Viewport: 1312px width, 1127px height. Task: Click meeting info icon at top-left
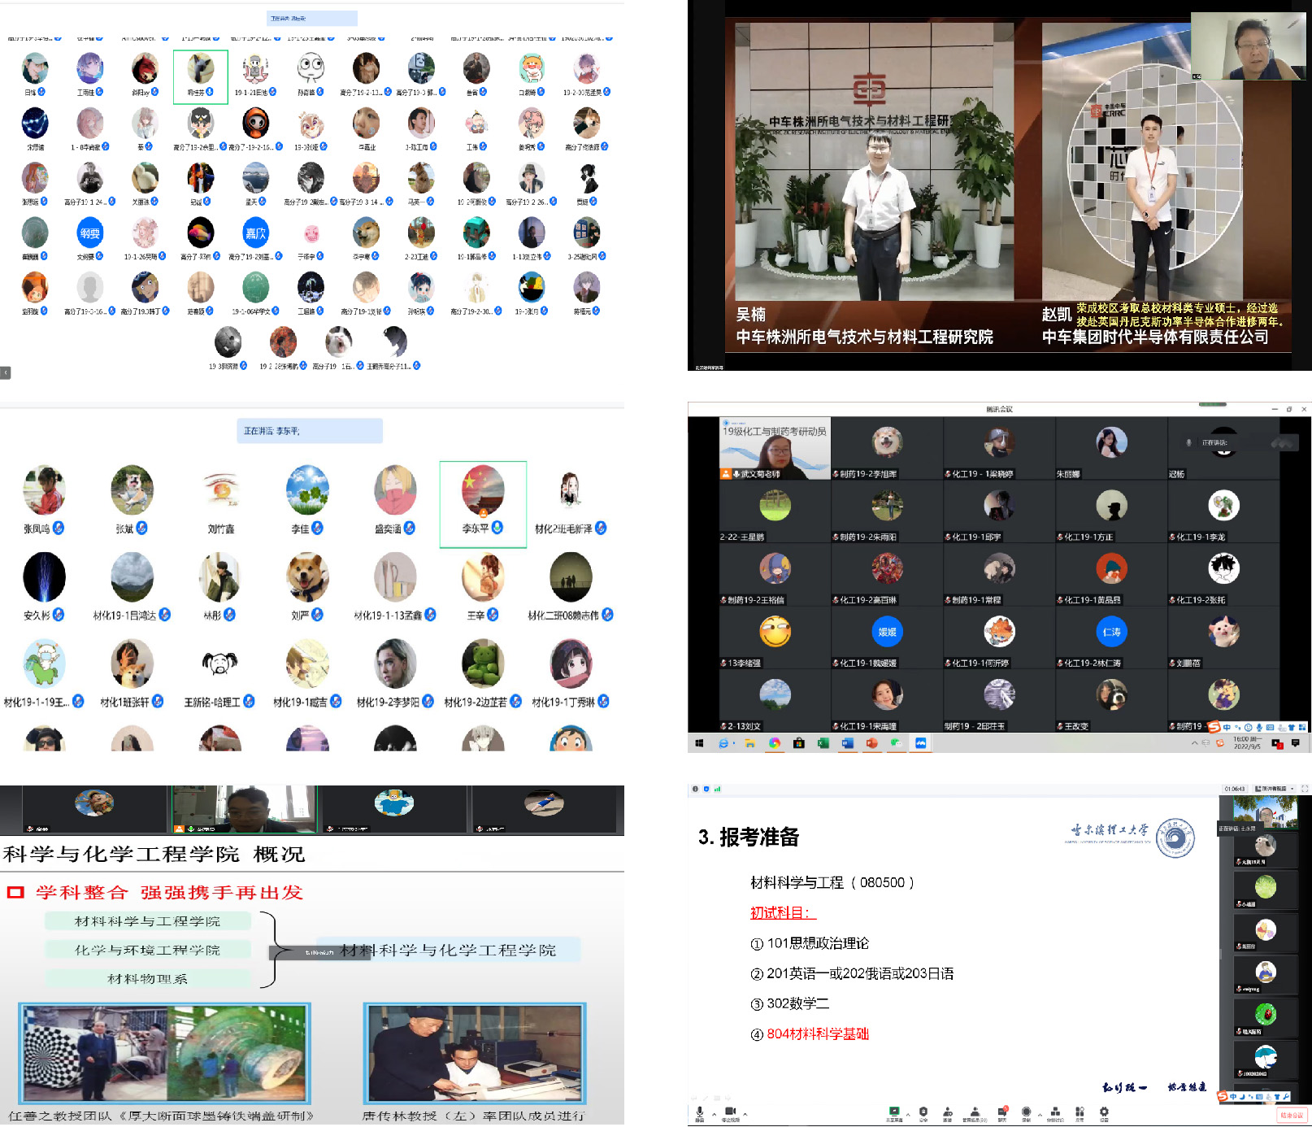tap(695, 789)
